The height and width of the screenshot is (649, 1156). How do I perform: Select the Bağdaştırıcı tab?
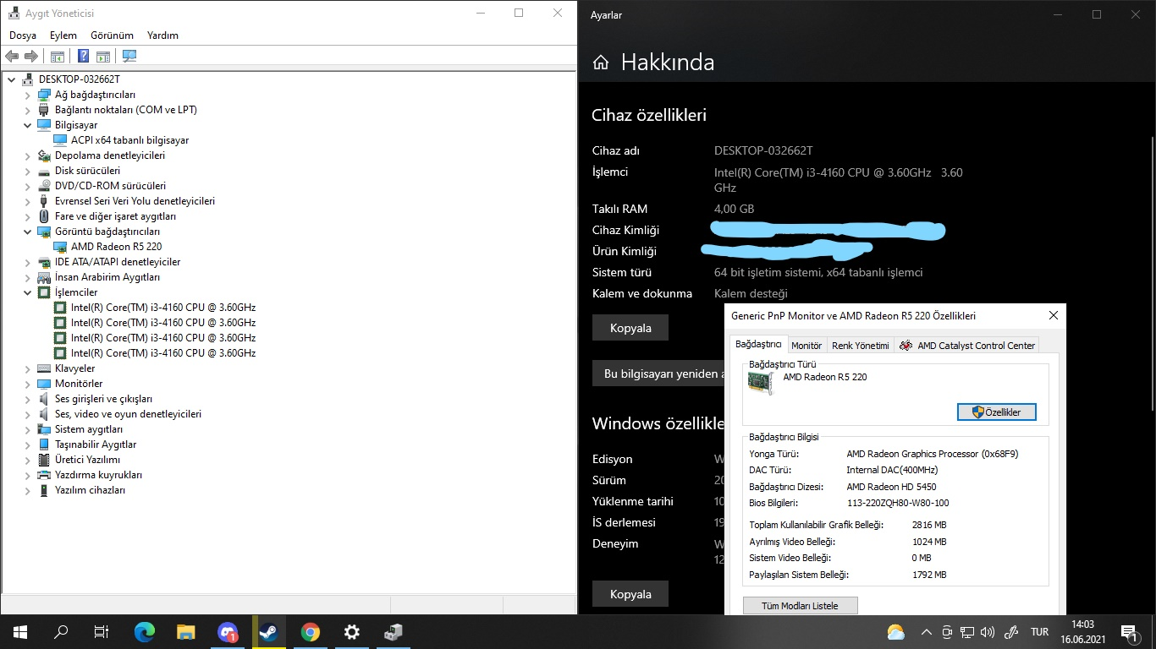(758, 345)
